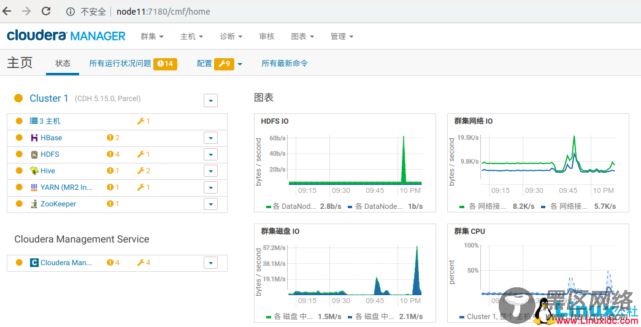Open the 主机 menu

192,36
